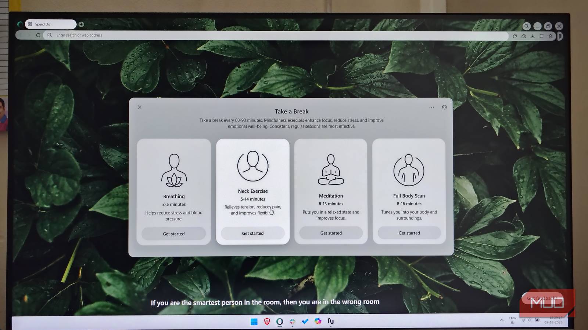Close the Take a Break dialog

[140, 107]
